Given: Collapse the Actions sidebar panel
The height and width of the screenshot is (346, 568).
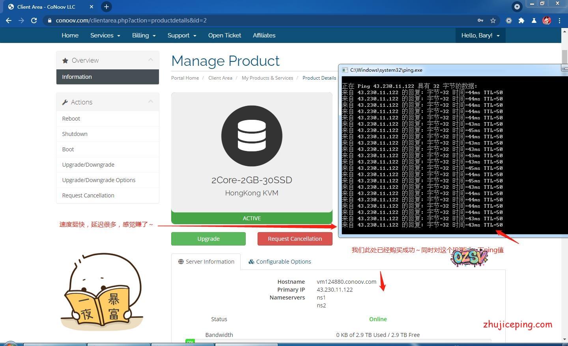Looking at the screenshot, I should pyautogui.click(x=150, y=102).
